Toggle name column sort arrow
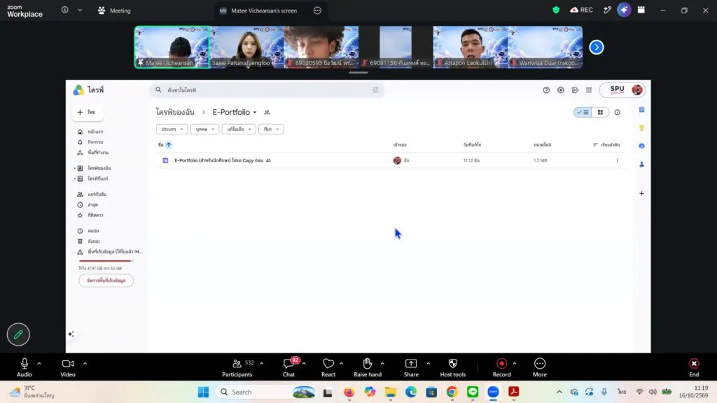This screenshot has width=717, height=403. [169, 145]
